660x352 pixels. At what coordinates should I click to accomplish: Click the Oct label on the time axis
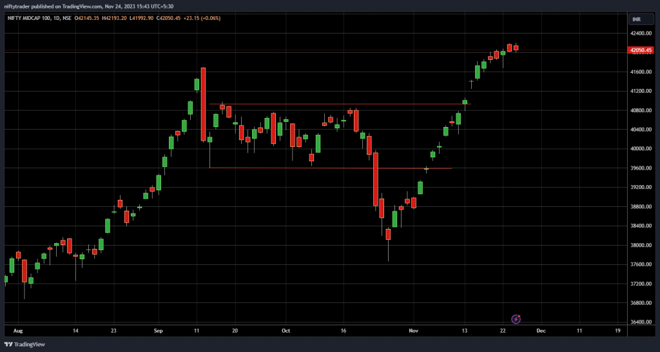(x=286, y=331)
